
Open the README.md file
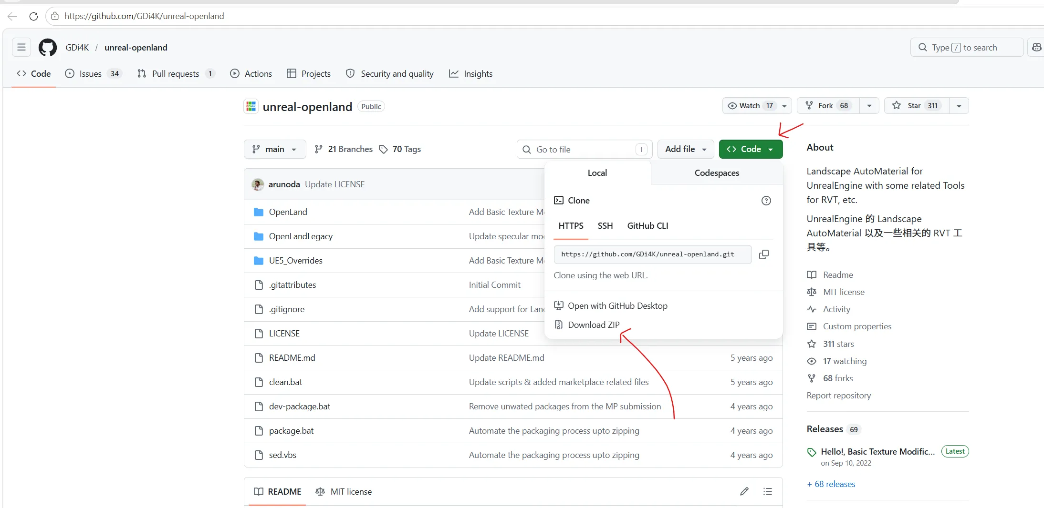(x=292, y=358)
